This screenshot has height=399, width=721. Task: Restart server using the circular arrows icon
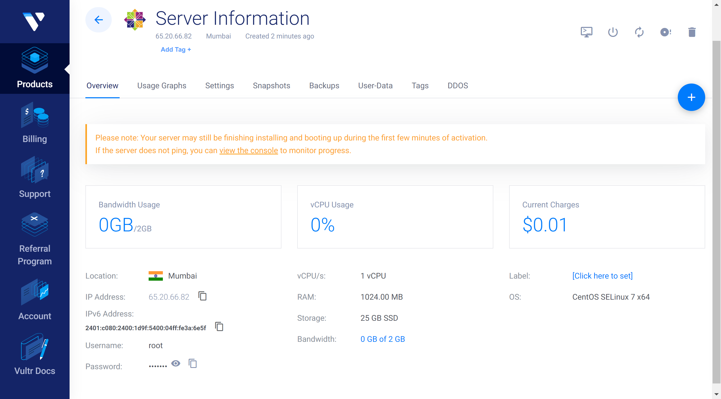tap(639, 32)
